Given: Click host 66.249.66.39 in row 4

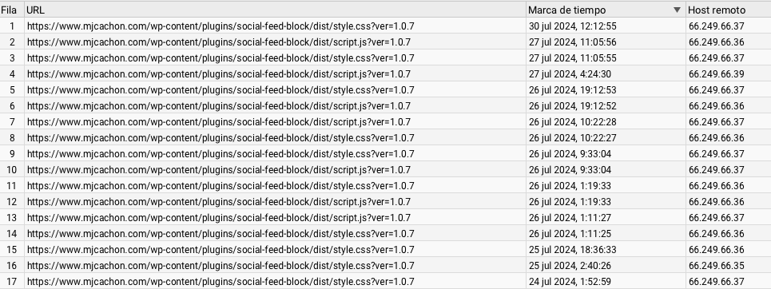Looking at the screenshot, I should [x=717, y=74].
